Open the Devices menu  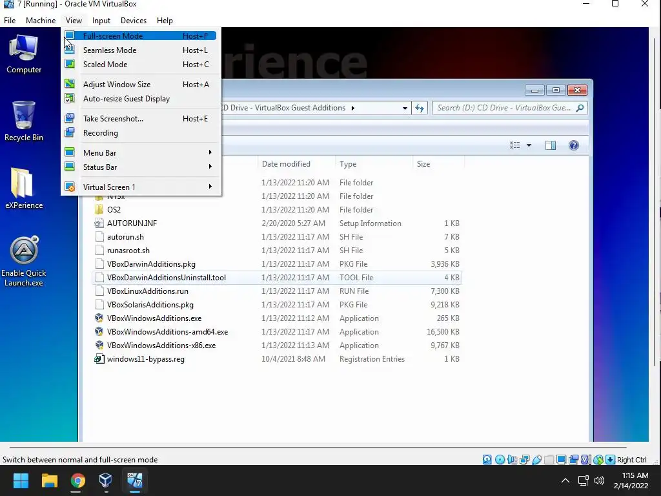[133, 20]
